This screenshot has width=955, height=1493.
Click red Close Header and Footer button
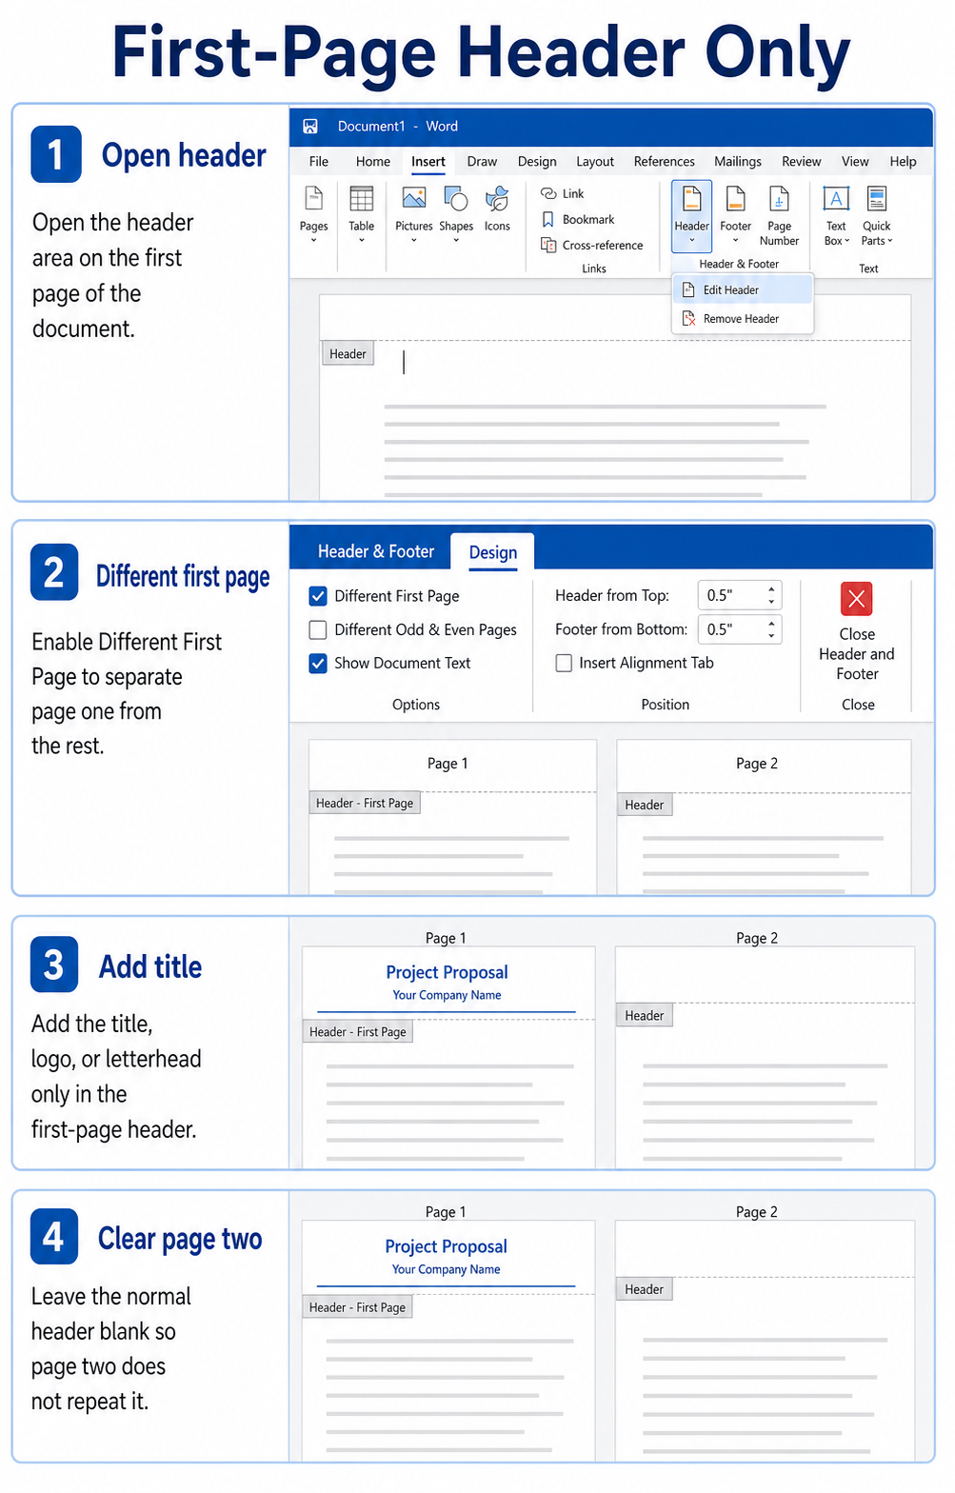point(857,599)
